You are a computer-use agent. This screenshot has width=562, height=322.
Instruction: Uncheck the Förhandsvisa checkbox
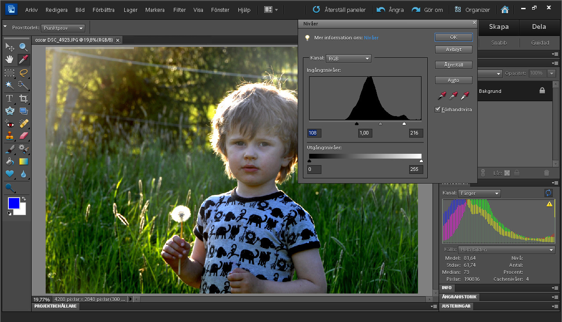[x=438, y=110]
